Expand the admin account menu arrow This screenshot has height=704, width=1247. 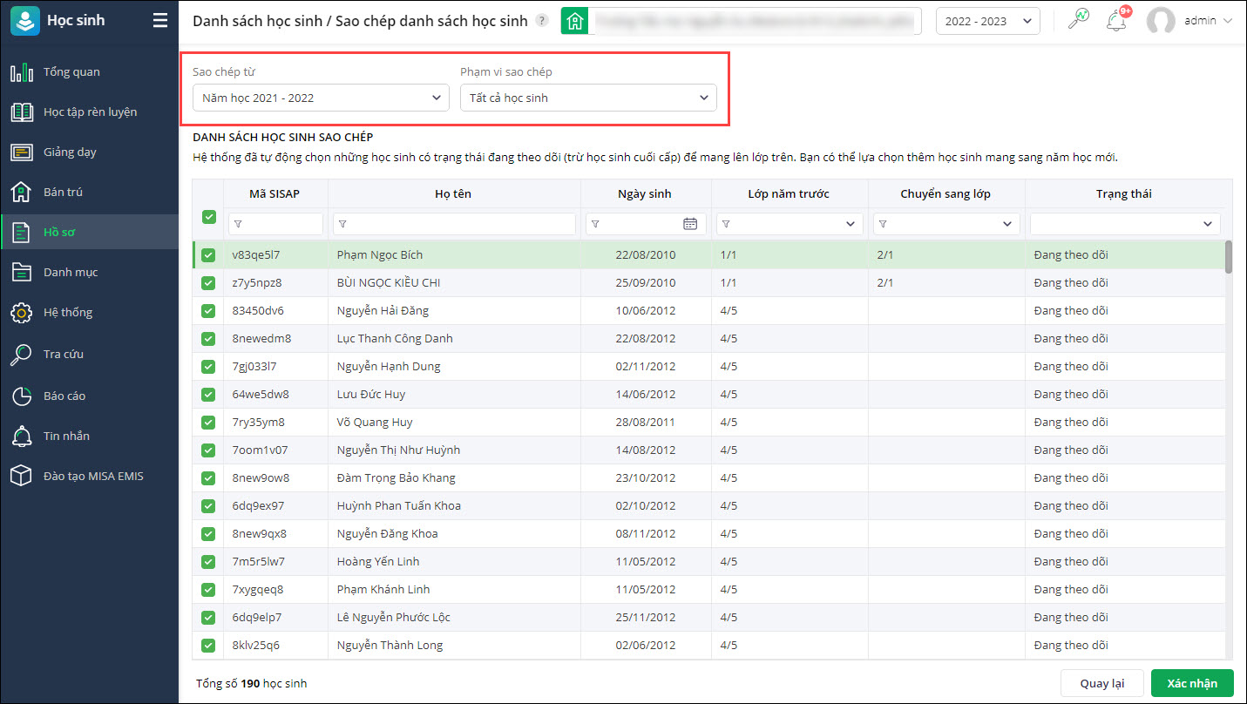pos(1228,21)
